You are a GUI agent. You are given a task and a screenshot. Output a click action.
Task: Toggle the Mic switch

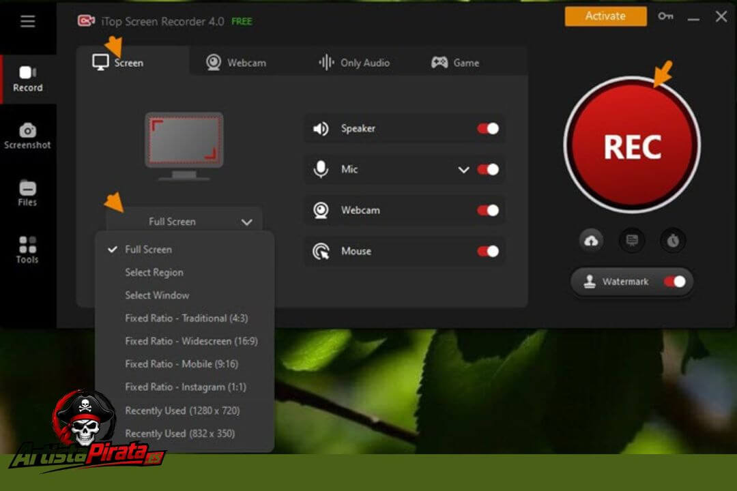coord(489,170)
